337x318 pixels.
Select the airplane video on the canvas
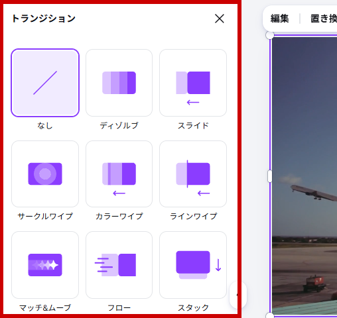click(x=304, y=176)
